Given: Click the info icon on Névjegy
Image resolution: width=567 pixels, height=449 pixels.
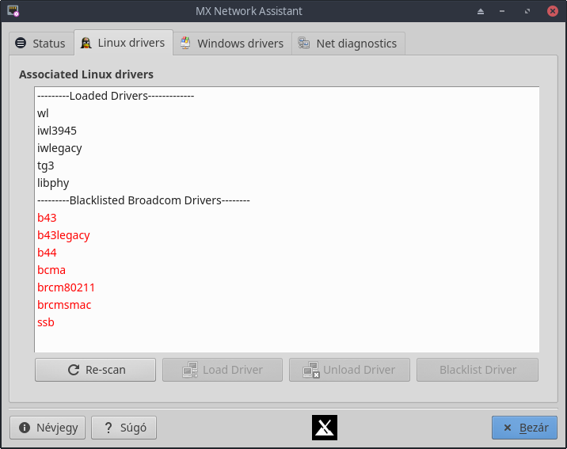Looking at the screenshot, I should coord(25,428).
